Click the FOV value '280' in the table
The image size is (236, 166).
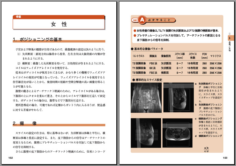pos(205,73)
